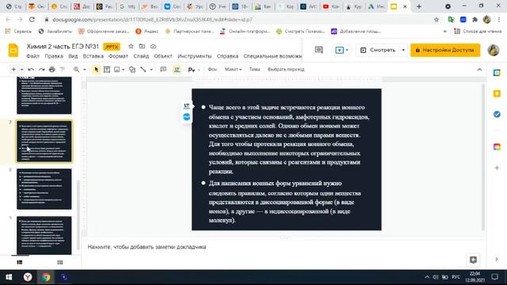Expand new slide layout dropdown arrow

coord(21,70)
